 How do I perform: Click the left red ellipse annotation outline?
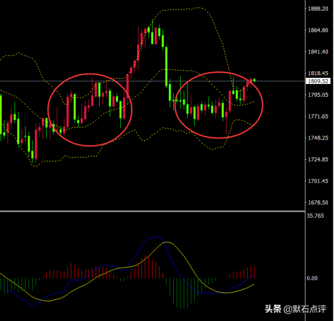pyautogui.click(x=48, y=108)
